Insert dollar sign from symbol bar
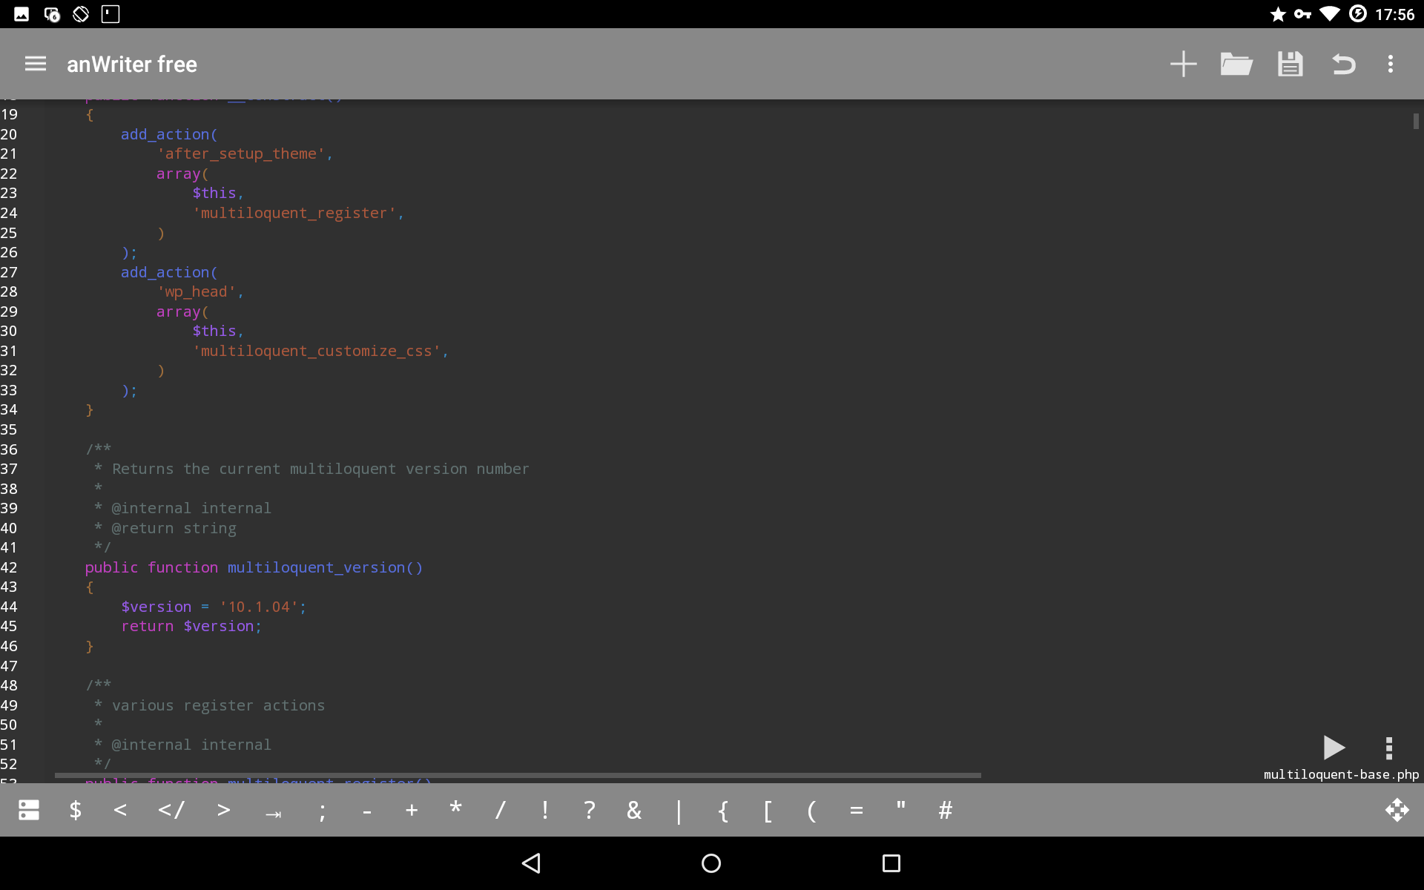 coord(75,810)
